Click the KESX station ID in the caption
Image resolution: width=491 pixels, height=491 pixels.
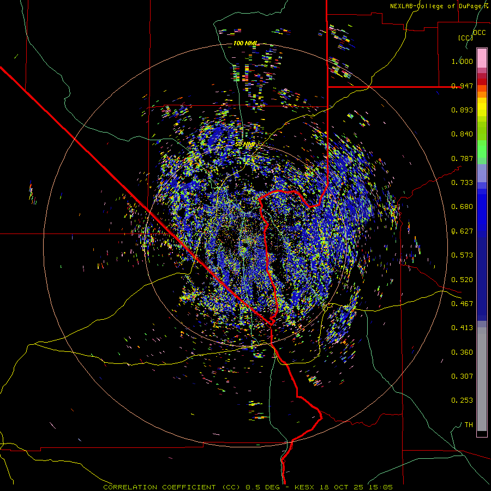click(304, 487)
